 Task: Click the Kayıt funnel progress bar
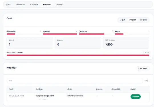pyautogui.click(x=132, y=34)
